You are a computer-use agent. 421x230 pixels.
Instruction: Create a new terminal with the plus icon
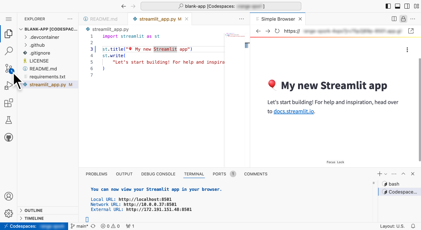[x=379, y=174]
